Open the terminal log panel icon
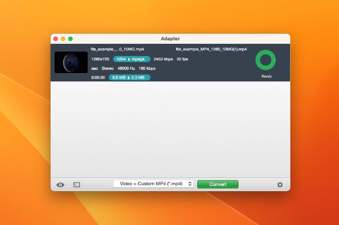This screenshot has height=225, width=339. [x=77, y=185]
